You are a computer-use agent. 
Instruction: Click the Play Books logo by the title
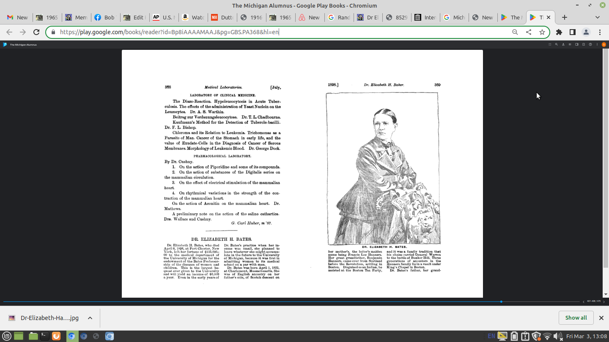(5, 44)
